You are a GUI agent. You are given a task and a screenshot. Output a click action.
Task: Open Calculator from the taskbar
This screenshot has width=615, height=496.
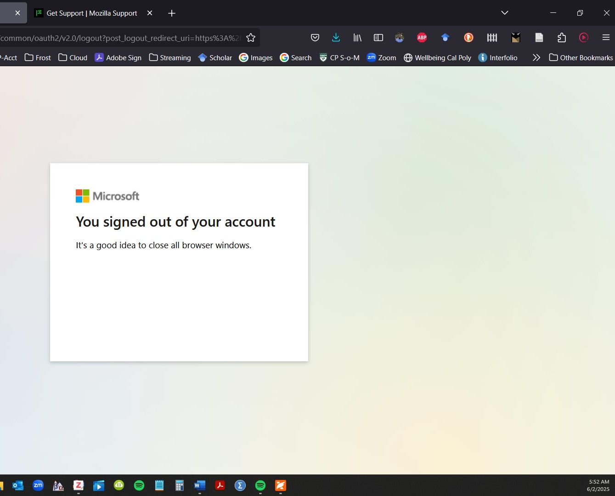point(180,485)
